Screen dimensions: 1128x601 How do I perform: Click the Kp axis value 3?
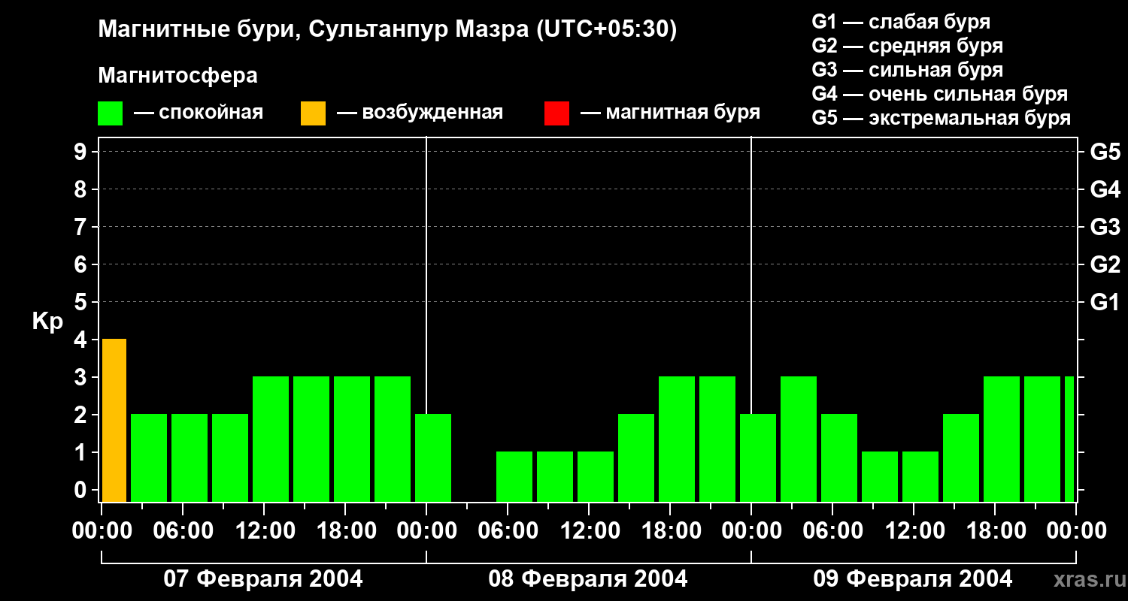[82, 377]
